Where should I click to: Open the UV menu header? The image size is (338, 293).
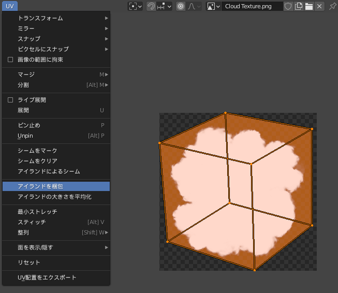tap(10, 6)
